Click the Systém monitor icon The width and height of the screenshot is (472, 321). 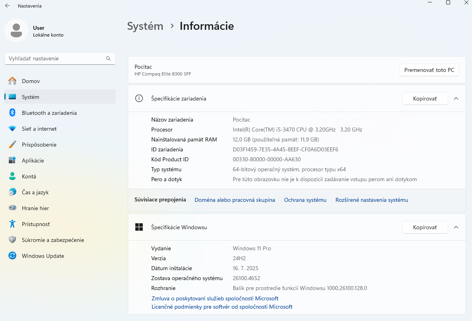pos(12,97)
